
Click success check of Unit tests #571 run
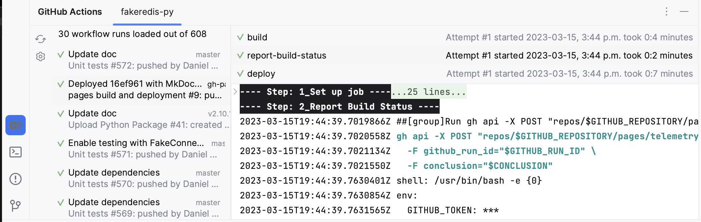[x=61, y=143]
